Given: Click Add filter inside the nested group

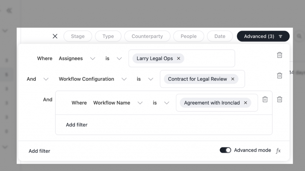Looking at the screenshot, I should (77, 125).
